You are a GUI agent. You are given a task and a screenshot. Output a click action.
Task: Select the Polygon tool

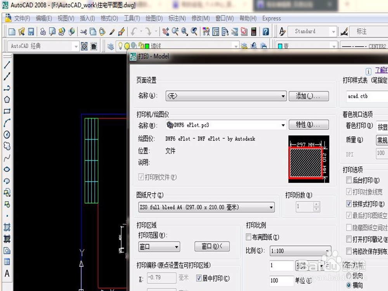[7, 99]
